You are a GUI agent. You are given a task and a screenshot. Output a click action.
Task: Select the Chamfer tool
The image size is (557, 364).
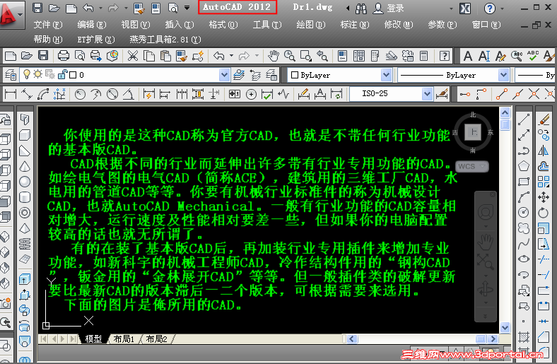coord(544,336)
